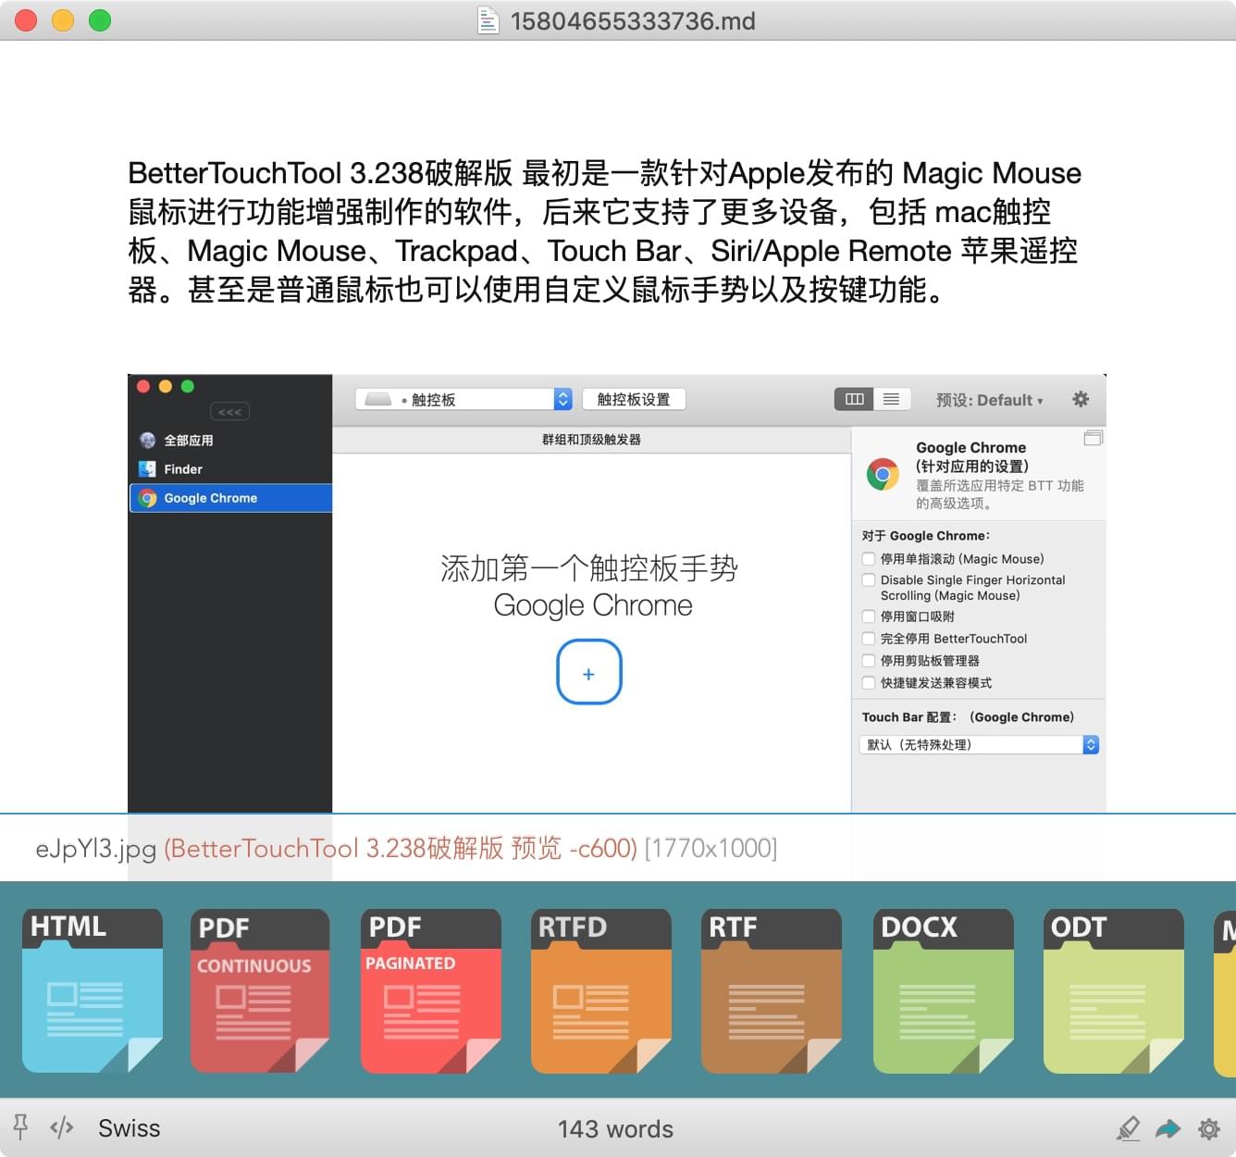
Task: Open the 默认（无特殊处理）Touch Bar dropdown
Action: [979, 745]
